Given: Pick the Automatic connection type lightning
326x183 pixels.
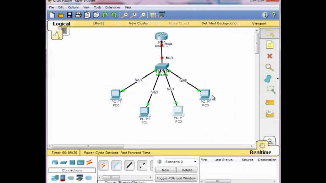Looking at the screenshot, I should [x=103, y=166].
